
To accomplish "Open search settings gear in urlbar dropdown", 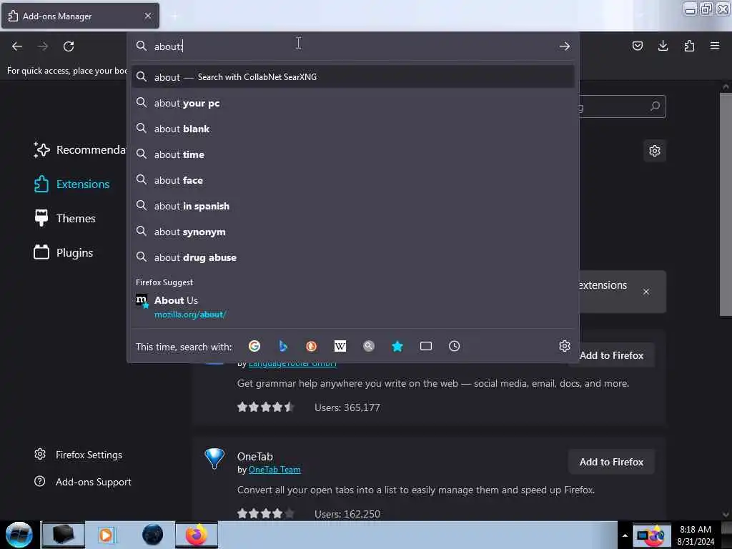I will coord(565,346).
